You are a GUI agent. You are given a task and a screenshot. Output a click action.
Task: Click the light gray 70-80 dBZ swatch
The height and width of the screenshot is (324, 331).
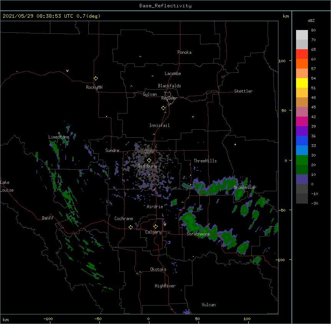pos(302,35)
